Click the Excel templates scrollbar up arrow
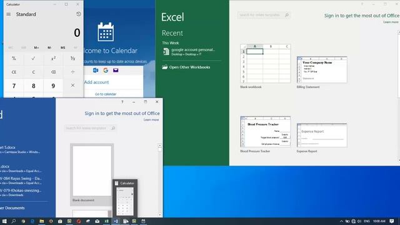Image resolution: width=400 pixels, height=225 pixels. (399, 32)
